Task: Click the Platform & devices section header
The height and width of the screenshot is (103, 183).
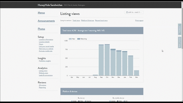Action: point(102,92)
